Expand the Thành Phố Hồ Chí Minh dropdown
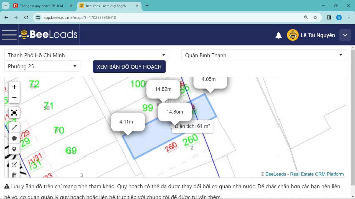The width and height of the screenshot is (355, 199). 87,55
